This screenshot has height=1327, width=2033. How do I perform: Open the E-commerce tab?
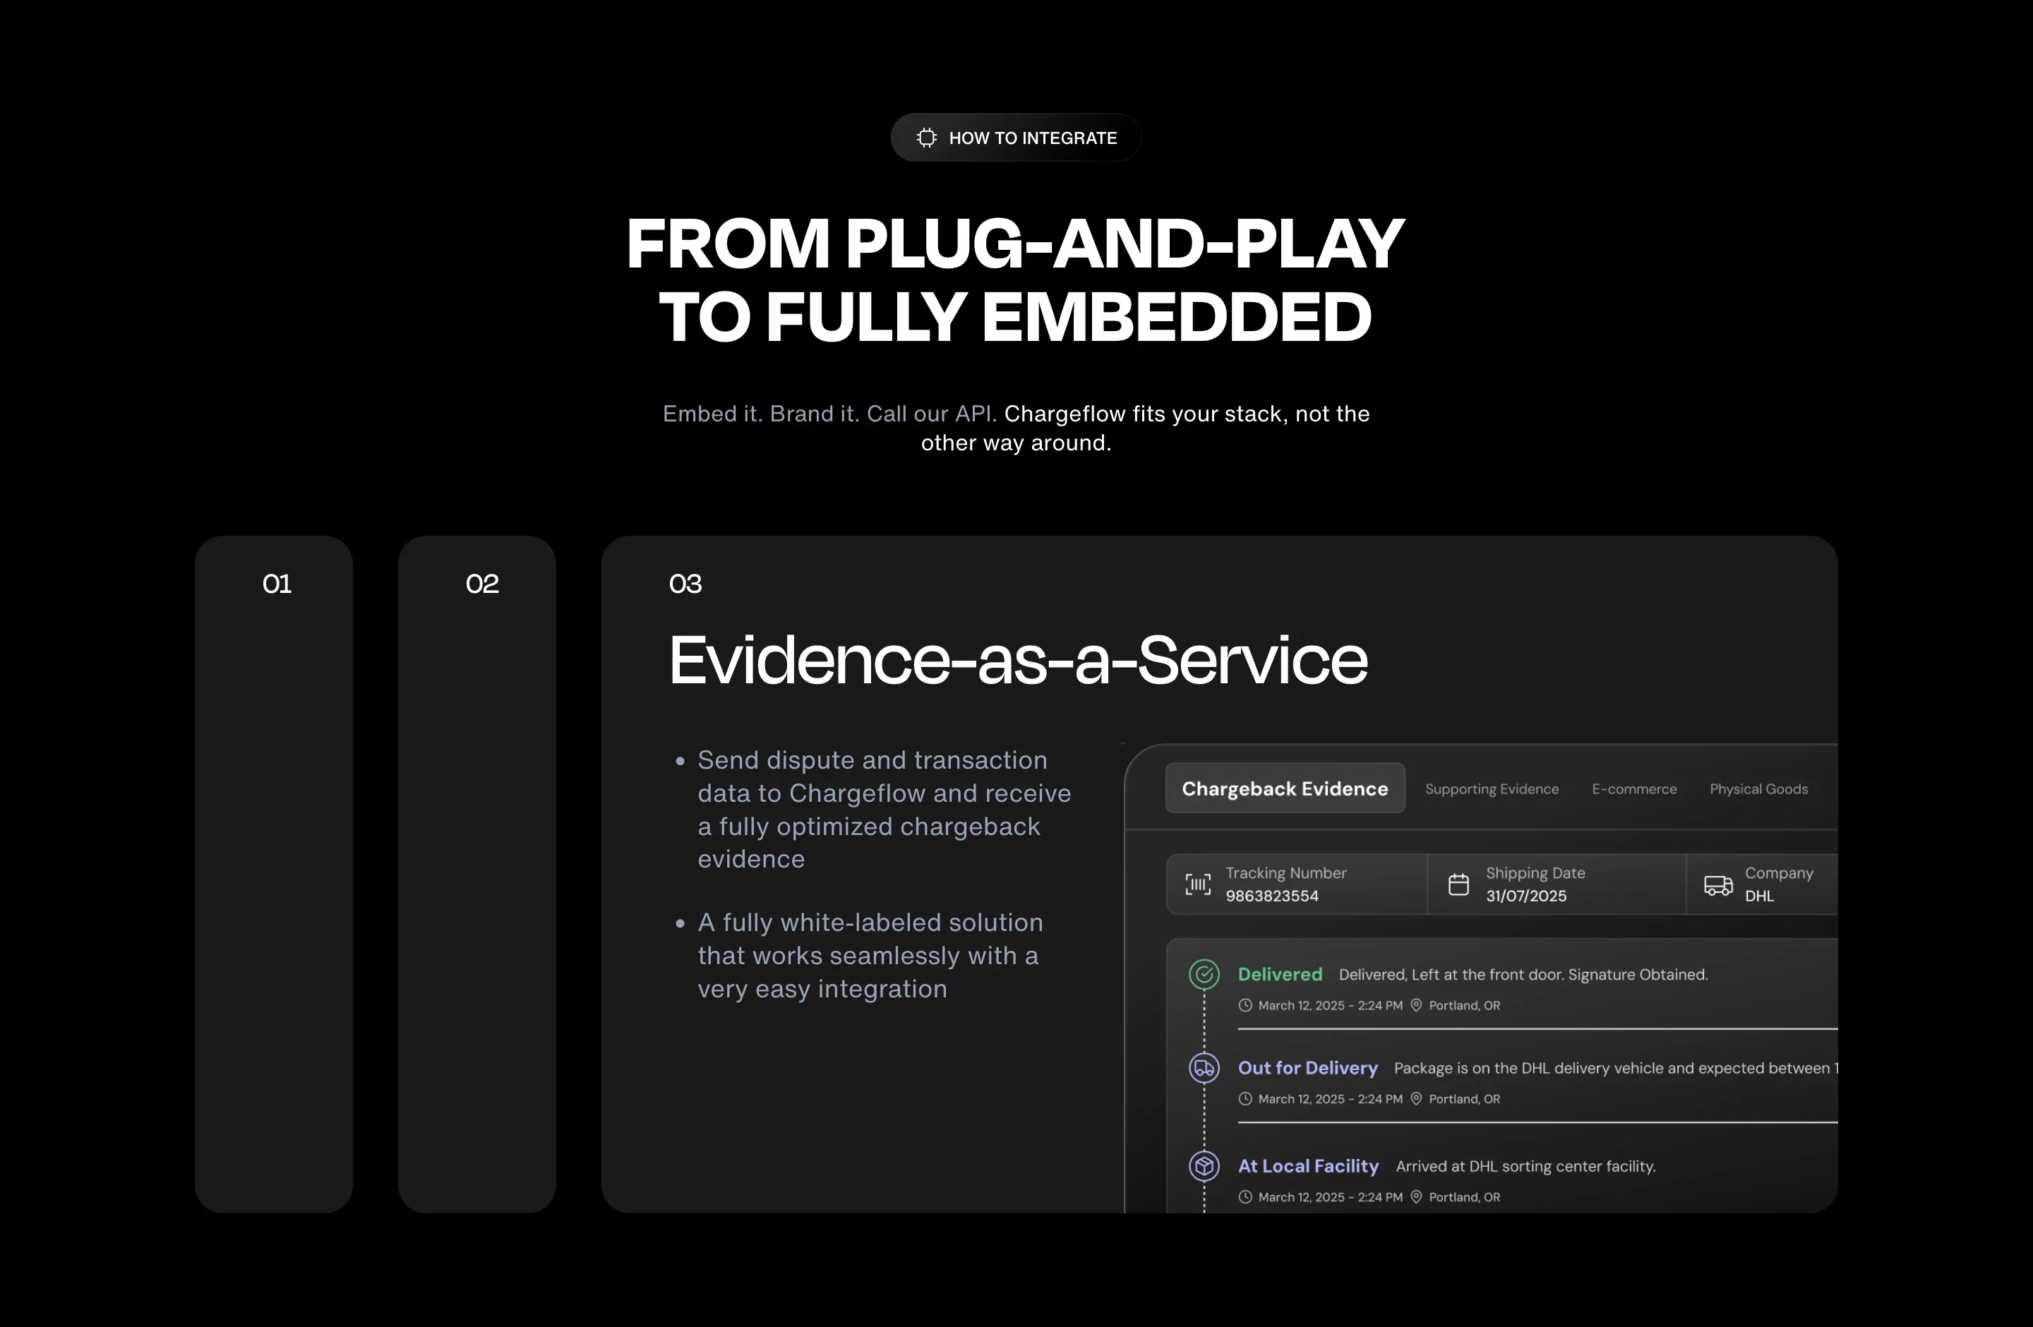coord(1633,788)
